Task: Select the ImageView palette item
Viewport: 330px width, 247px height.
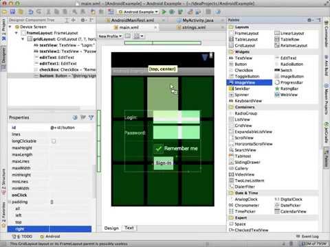Action: pos(250,82)
